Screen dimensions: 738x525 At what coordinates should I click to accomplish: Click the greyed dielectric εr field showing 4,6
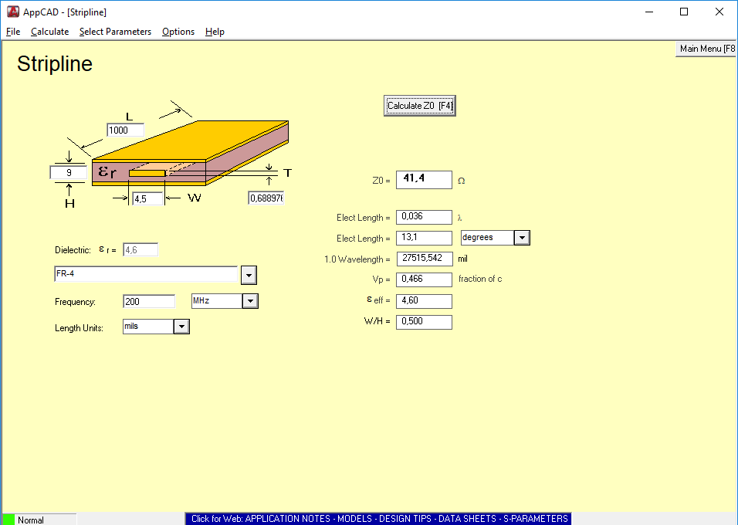coord(140,250)
